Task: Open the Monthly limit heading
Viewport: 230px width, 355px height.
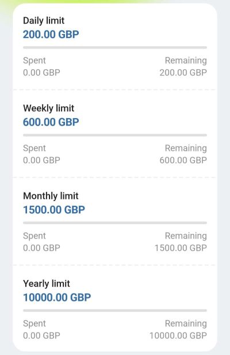Action: [51, 196]
